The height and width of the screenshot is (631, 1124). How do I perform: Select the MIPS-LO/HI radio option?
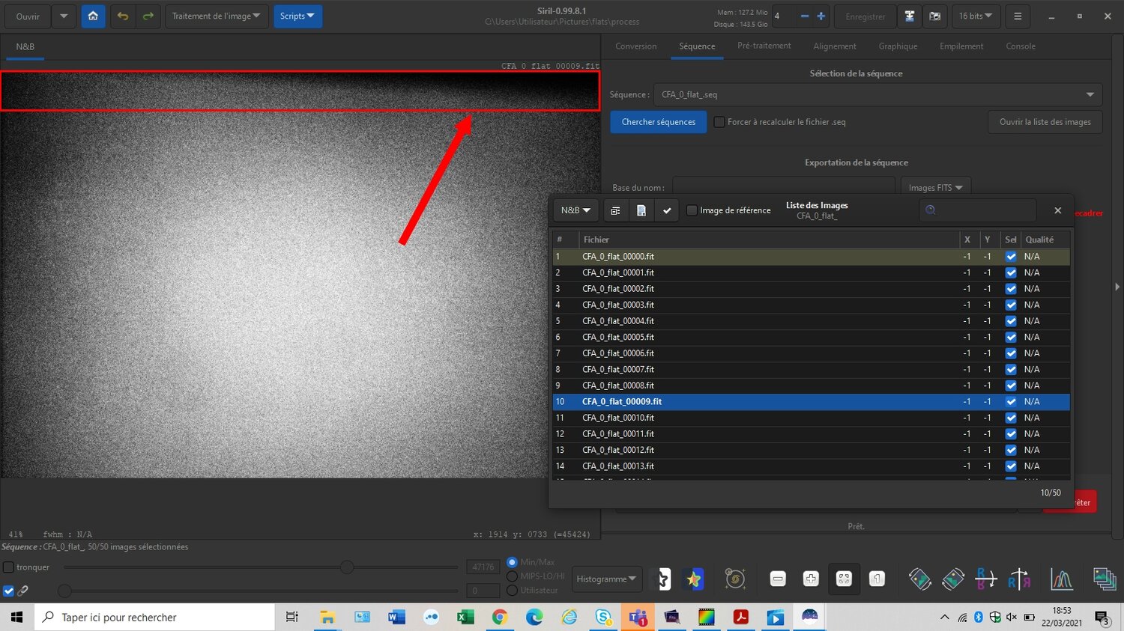(x=513, y=576)
